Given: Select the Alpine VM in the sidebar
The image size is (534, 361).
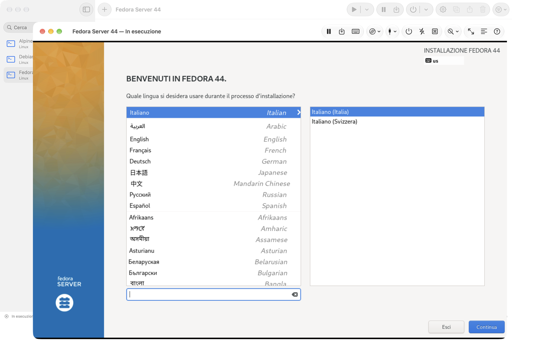Looking at the screenshot, I should point(19,44).
